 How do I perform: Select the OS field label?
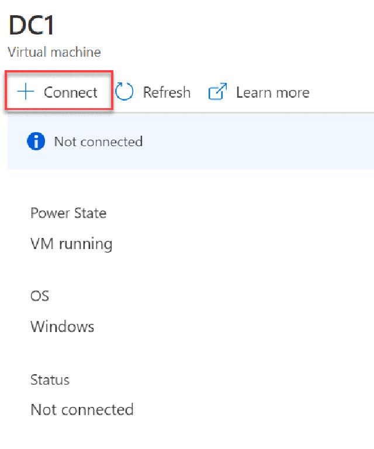click(39, 296)
